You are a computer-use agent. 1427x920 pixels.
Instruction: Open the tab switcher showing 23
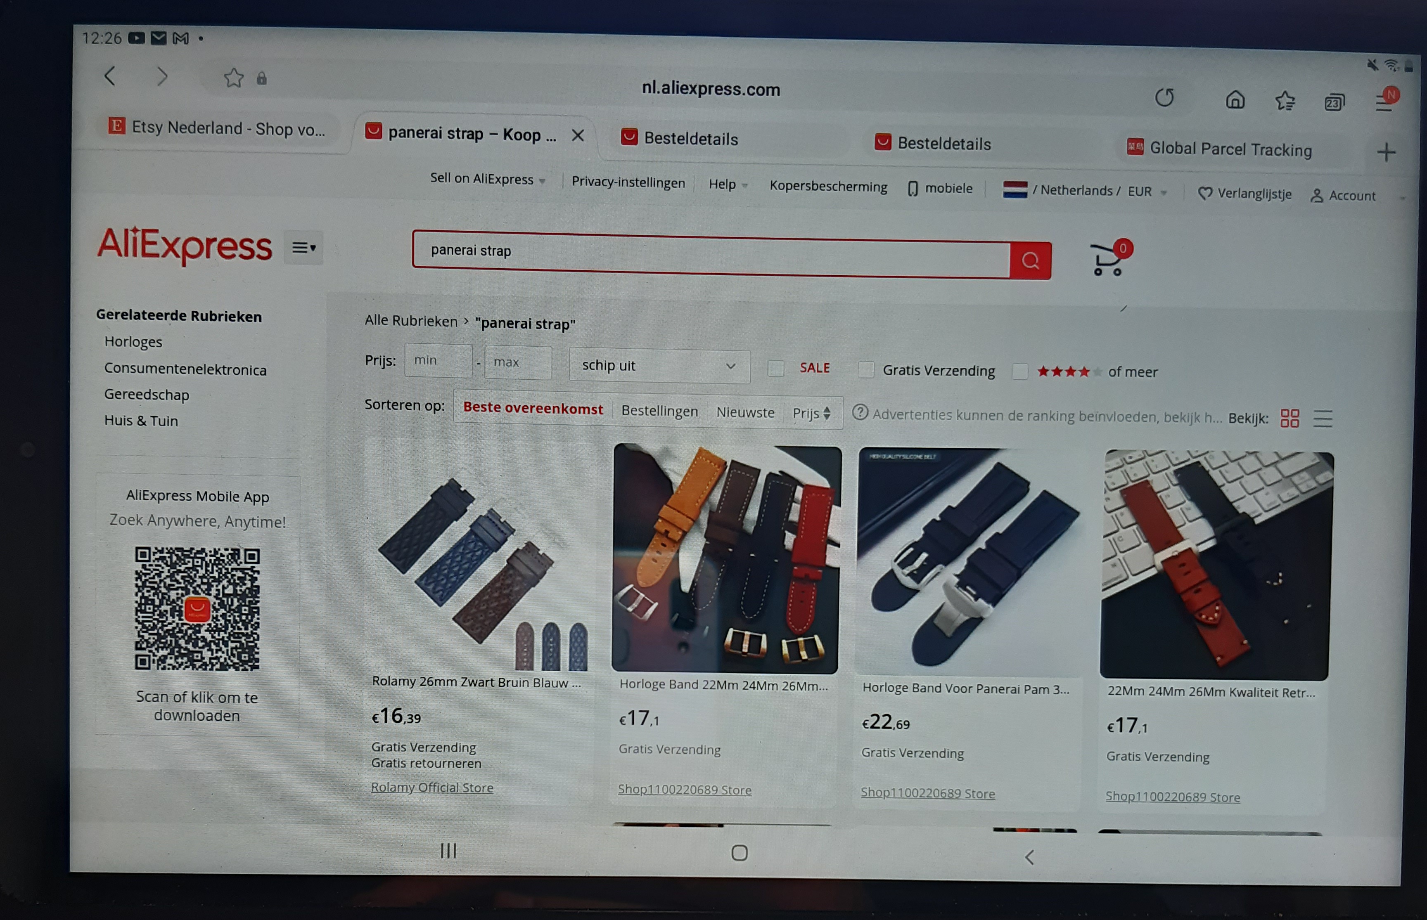click(x=1334, y=103)
